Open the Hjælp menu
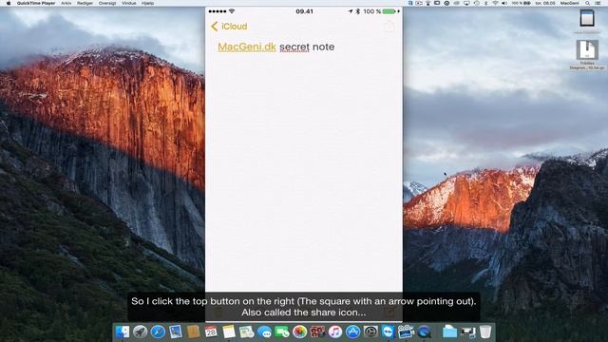Image resolution: width=608 pixels, height=342 pixels. [x=148, y=3]
